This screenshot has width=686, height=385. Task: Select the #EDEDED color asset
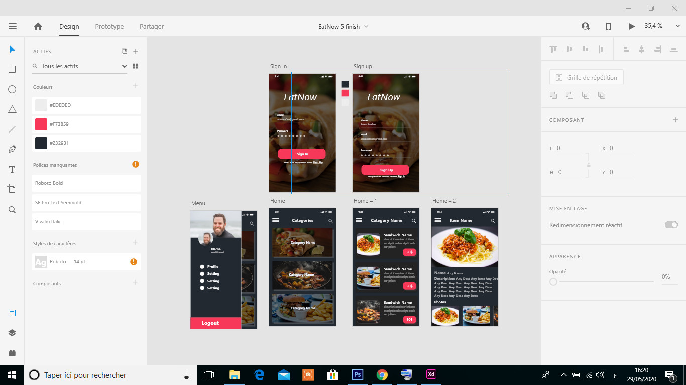point(86,105)
